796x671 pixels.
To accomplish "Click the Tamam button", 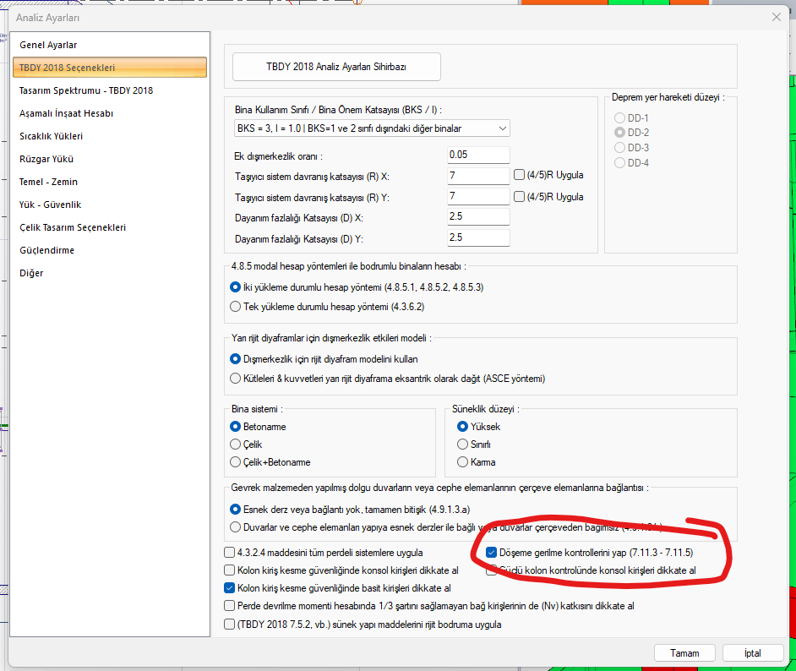I will 684,653.
